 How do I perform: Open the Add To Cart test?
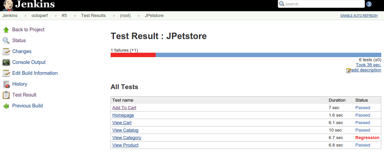click(x=124, y=107)
